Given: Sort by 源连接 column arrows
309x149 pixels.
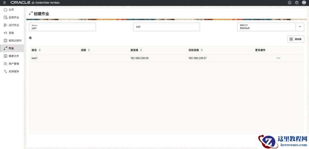Looking at the screenshot, I should point(141,50).
